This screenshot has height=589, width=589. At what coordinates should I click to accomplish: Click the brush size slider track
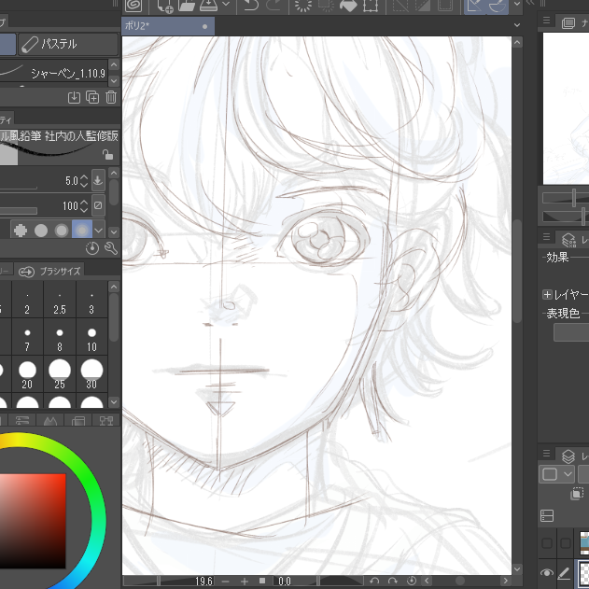tap(19, 188)
